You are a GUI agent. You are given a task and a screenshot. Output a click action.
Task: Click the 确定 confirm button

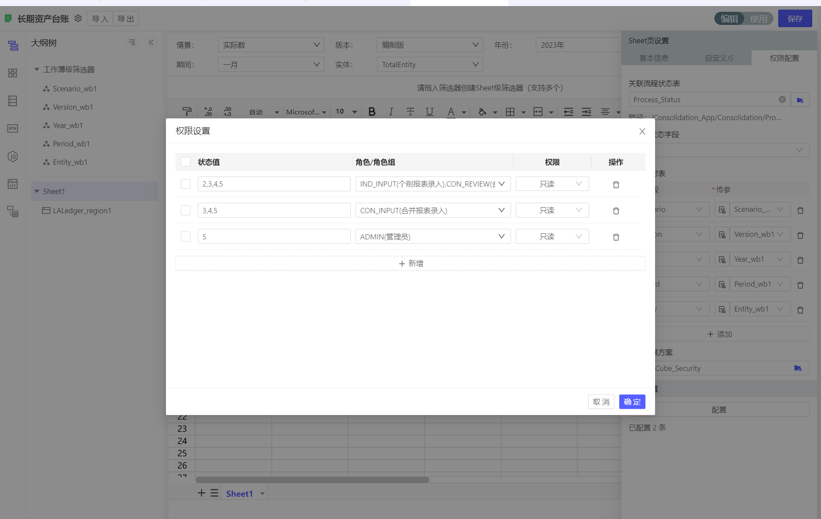coord(632,401)
